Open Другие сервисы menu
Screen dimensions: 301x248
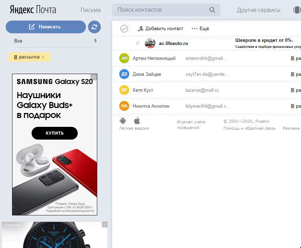click(258, 10)
